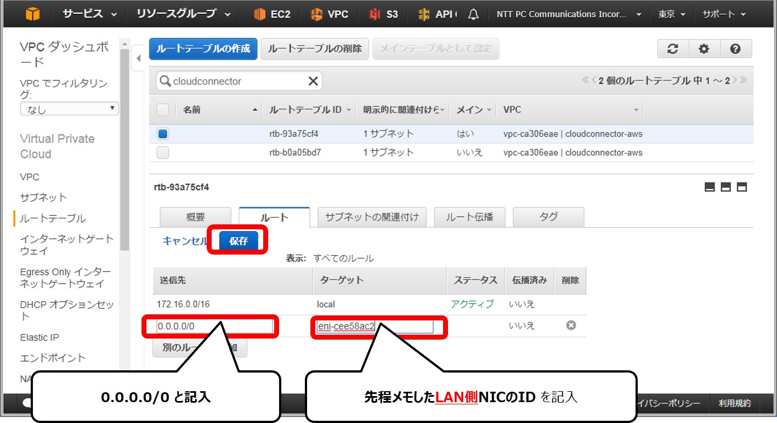Click ルートテーブルの作成 button

tap(203, 49)
